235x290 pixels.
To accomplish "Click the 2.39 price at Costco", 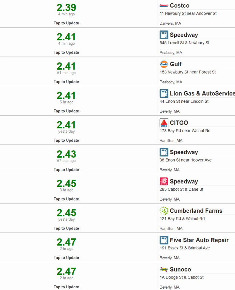I will (x=66, y=8).
